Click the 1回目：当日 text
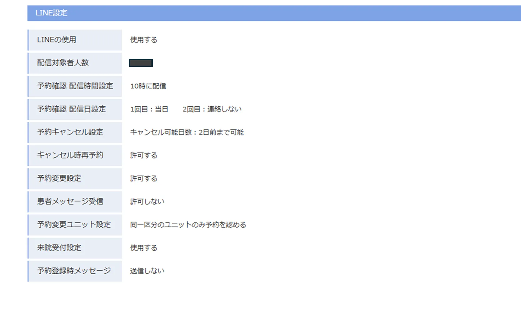 click(149, 109)
